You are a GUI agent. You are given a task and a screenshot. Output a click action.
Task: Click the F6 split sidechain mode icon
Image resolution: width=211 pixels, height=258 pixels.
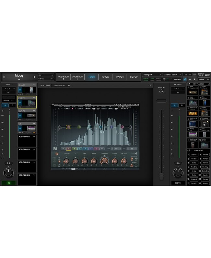click(132, 165)
